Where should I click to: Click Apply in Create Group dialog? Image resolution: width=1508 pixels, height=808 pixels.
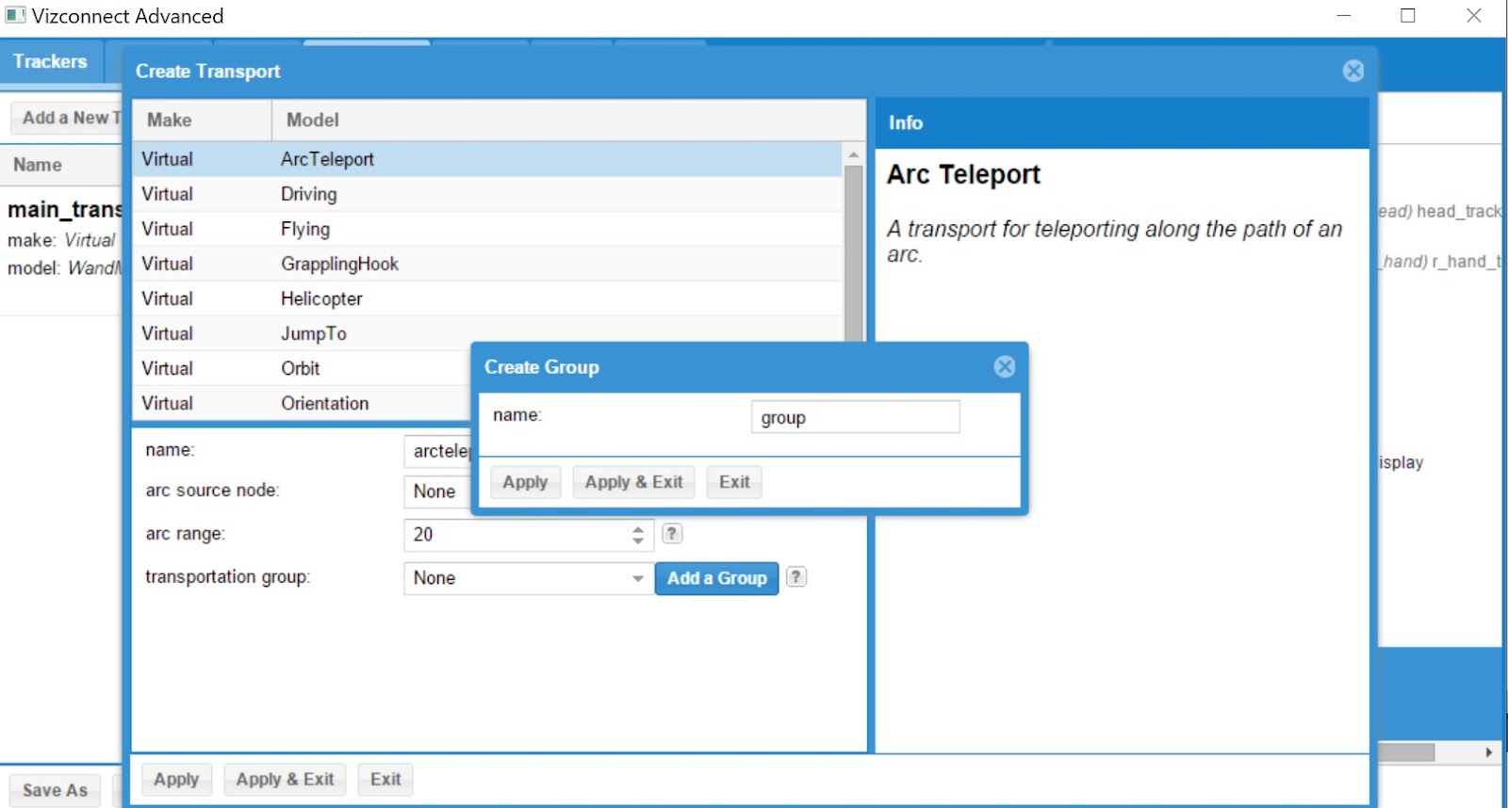point(525,482)
